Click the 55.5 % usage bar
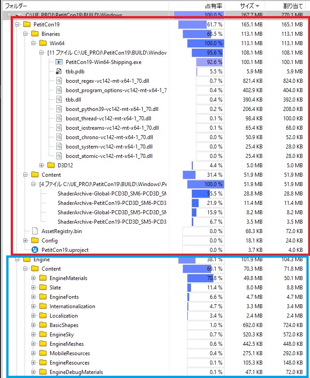Screen dimensions: 310x378 208,194
